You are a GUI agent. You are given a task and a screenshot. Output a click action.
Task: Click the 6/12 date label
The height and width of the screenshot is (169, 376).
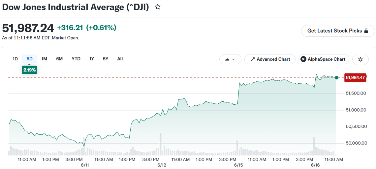(x=162, y=165)
